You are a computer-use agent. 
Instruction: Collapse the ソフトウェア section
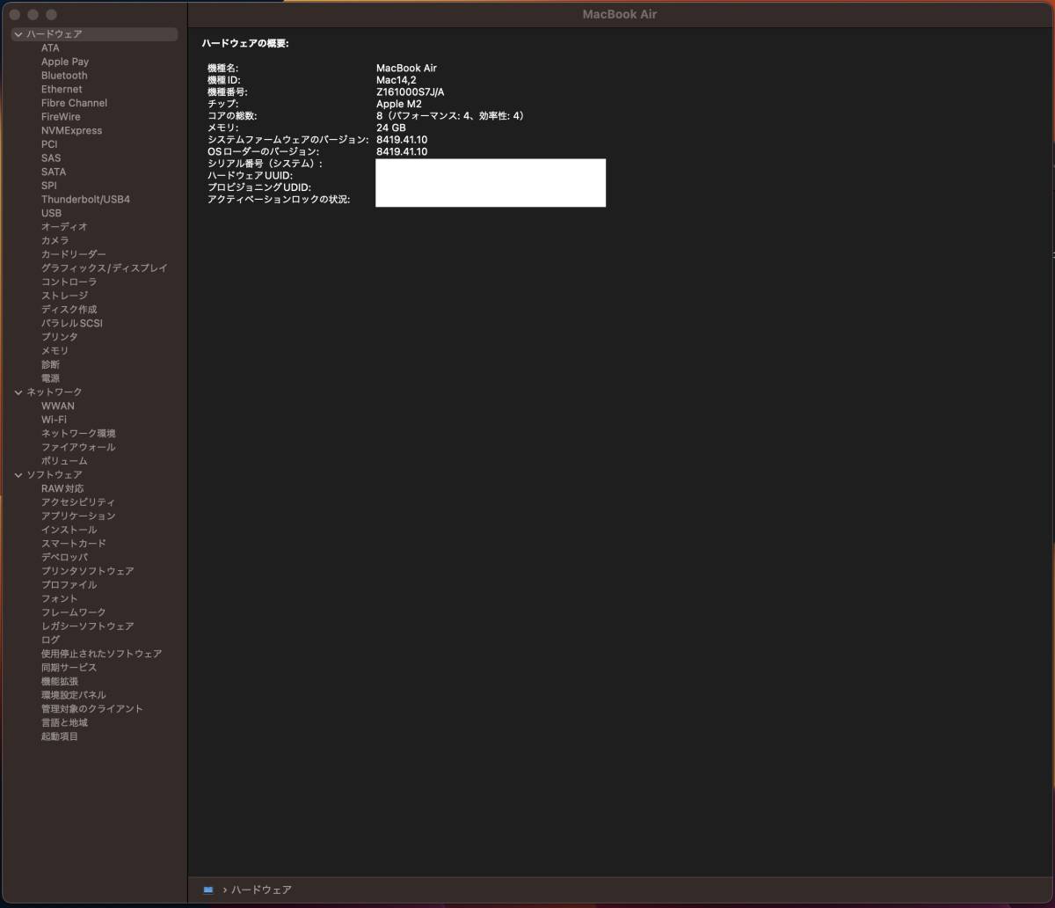tap(18, 475)
